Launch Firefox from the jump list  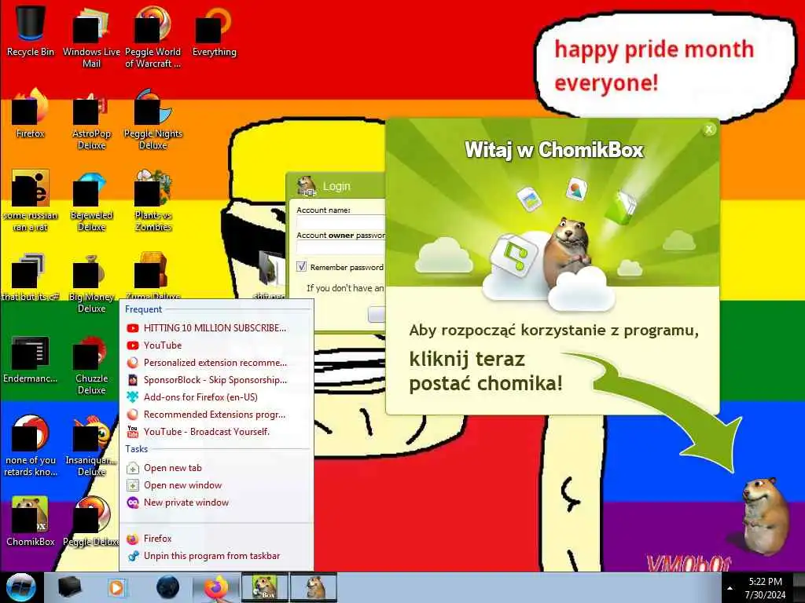(x=216, y=539)
